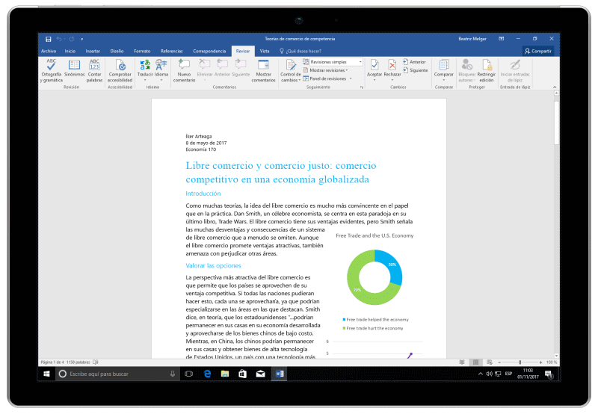Image resolution: width=598 pixels, height=414 pixels.
Task: Launch Microsoft Edge from taskbar
Action: pos(207,374)
